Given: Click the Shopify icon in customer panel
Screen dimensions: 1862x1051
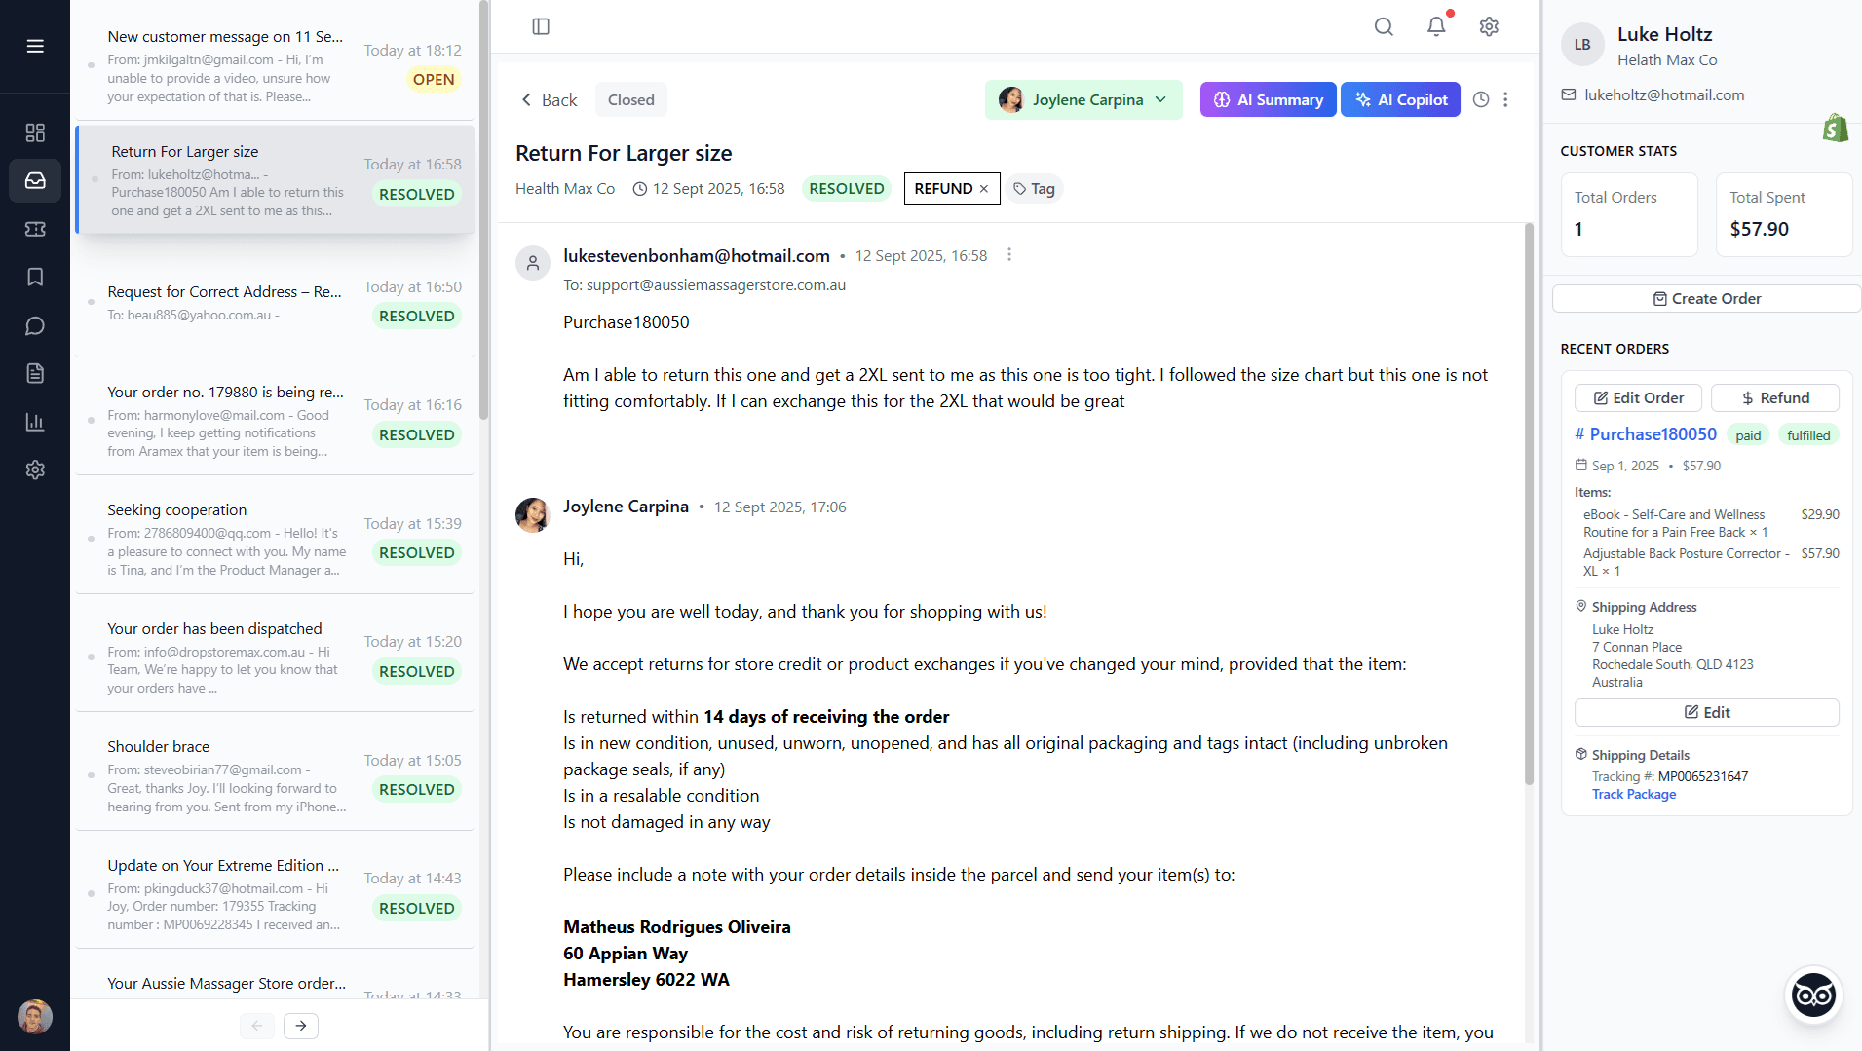Looking at the screenshot, I should pos(1836,129).
